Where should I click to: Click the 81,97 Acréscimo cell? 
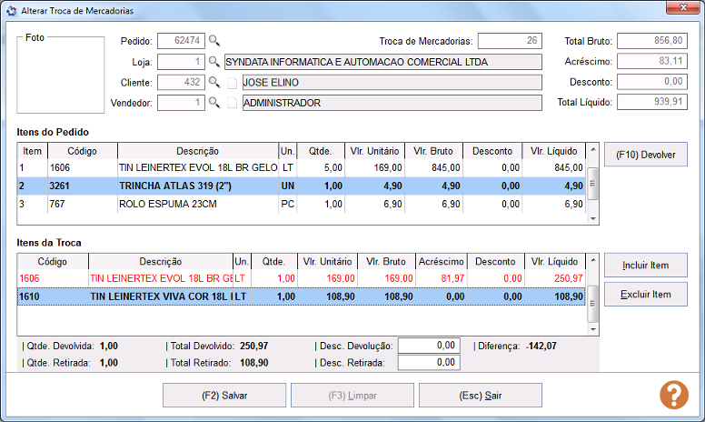(x=441, y=278)
